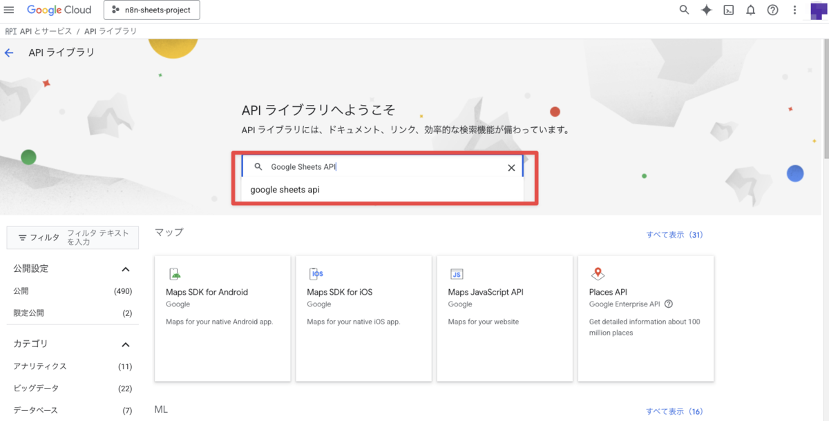This screenshot has width=829, height=421.
Task: Show all 31 マップ APIs
Action: [674, 235]
